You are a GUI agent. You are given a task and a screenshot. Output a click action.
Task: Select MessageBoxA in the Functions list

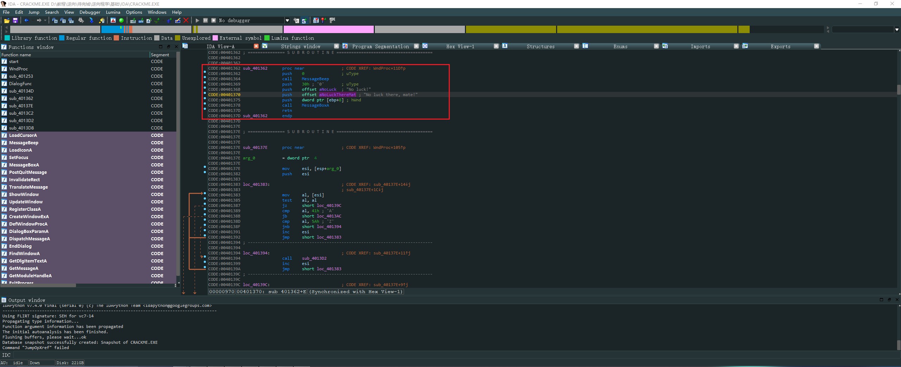pyautogui.click(x=24, y=165)
